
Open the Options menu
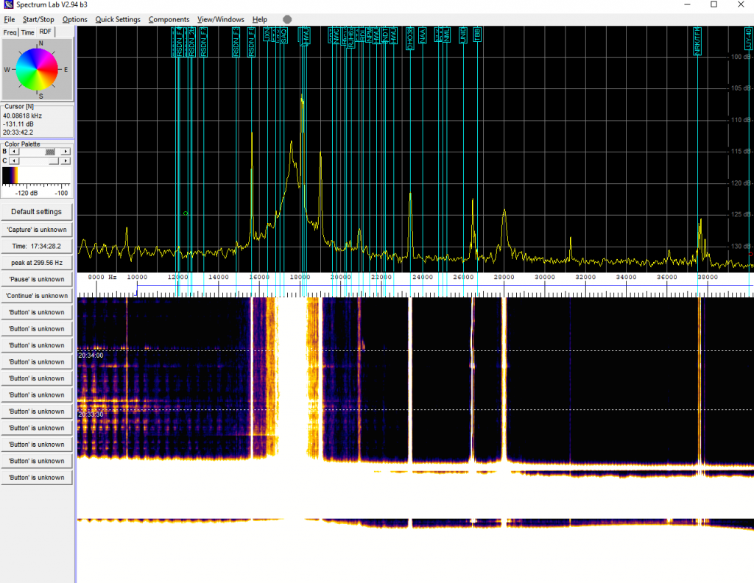pos(74,19)
